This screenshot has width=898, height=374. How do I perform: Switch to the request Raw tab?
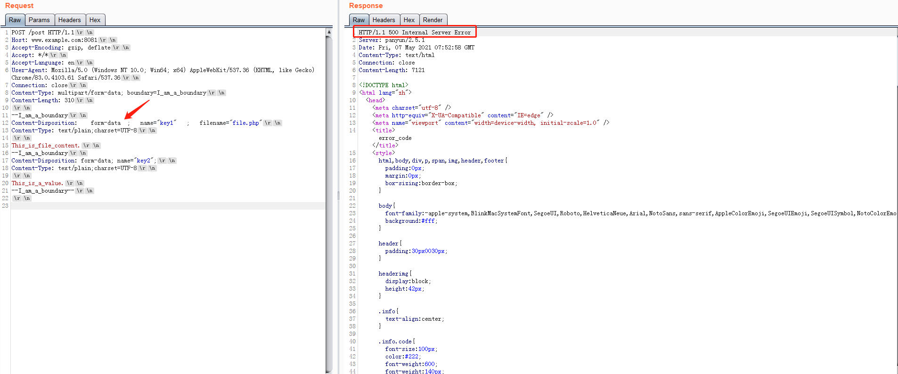point(15,20)
